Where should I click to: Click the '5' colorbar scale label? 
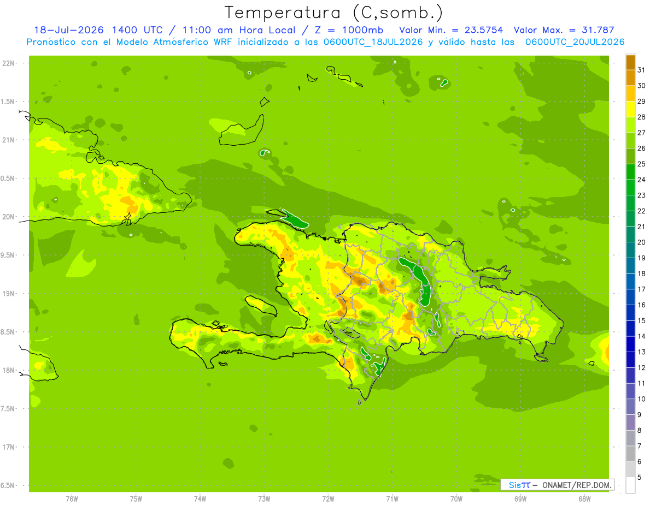tap(640, 477)
